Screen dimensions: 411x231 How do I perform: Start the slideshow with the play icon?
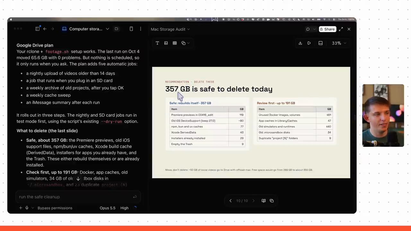tap(309, 43)
